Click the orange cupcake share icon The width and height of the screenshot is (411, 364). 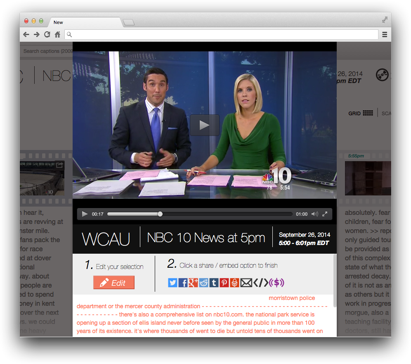pos(234,283)
